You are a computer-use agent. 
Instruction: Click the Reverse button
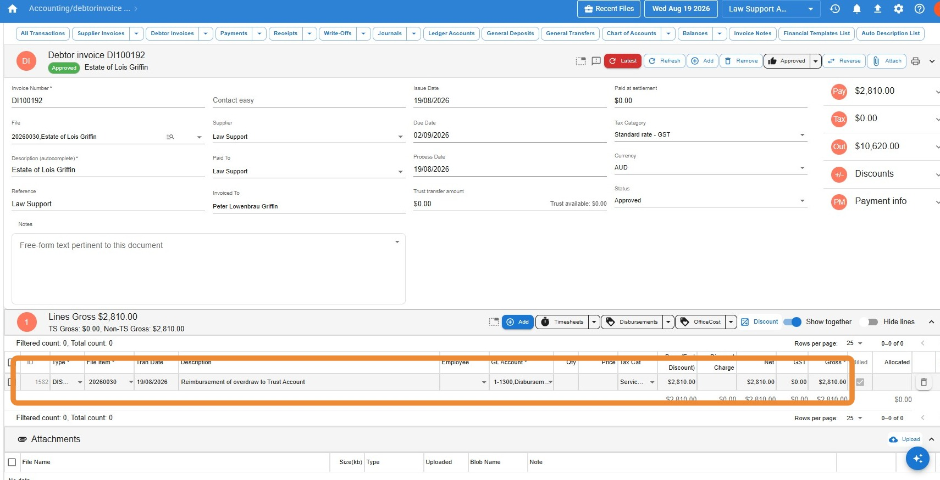tap(844, 61)
